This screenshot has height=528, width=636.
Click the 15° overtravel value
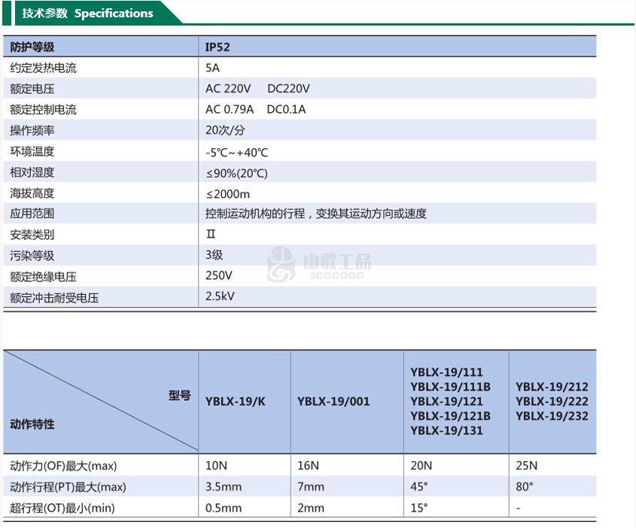click(419, 508)
